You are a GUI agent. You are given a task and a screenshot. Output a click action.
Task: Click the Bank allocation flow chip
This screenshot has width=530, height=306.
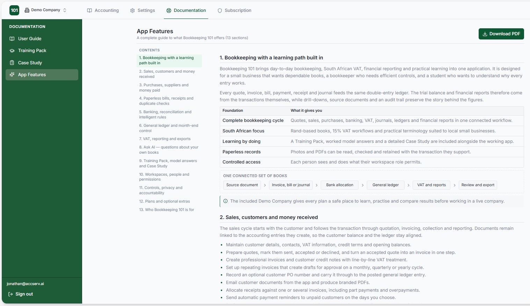point(340,185)
